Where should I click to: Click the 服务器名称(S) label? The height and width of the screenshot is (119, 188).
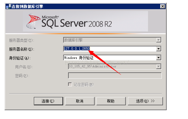[22, 49]
